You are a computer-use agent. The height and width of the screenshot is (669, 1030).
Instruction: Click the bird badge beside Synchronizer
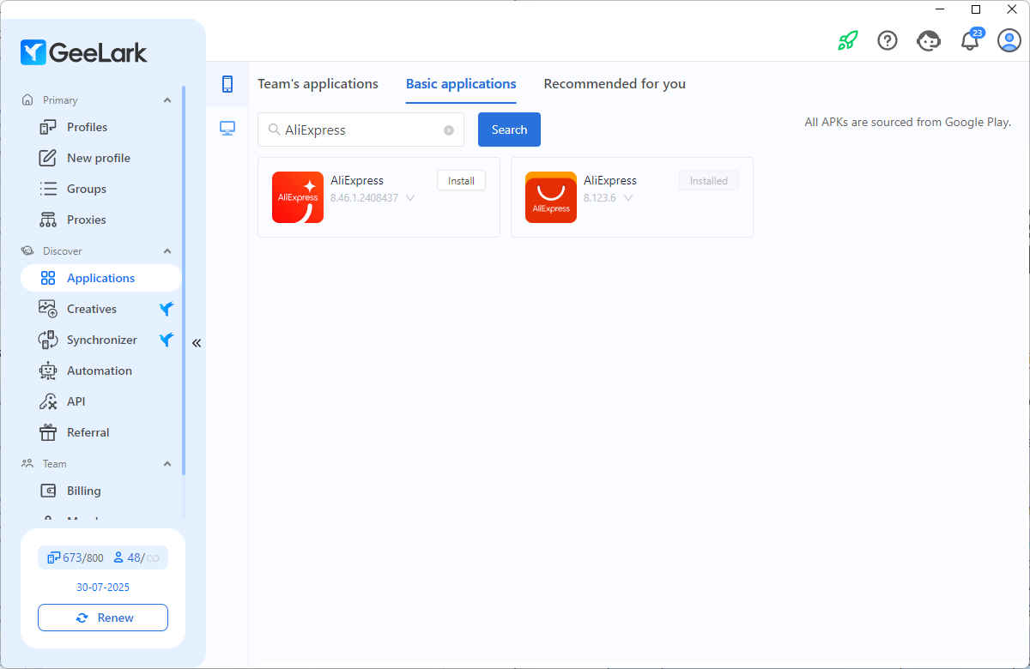click(x=167, y=340)
